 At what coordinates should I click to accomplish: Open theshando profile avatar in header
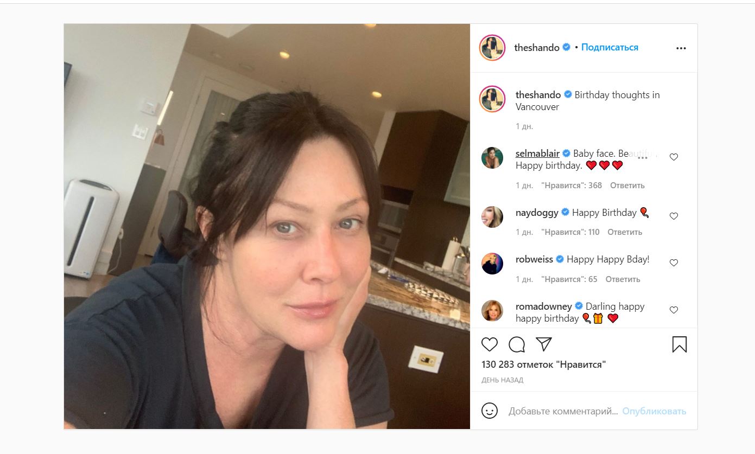pos(492,48)
